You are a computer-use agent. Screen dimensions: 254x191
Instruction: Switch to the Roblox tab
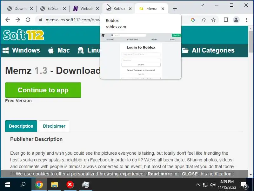119,9
